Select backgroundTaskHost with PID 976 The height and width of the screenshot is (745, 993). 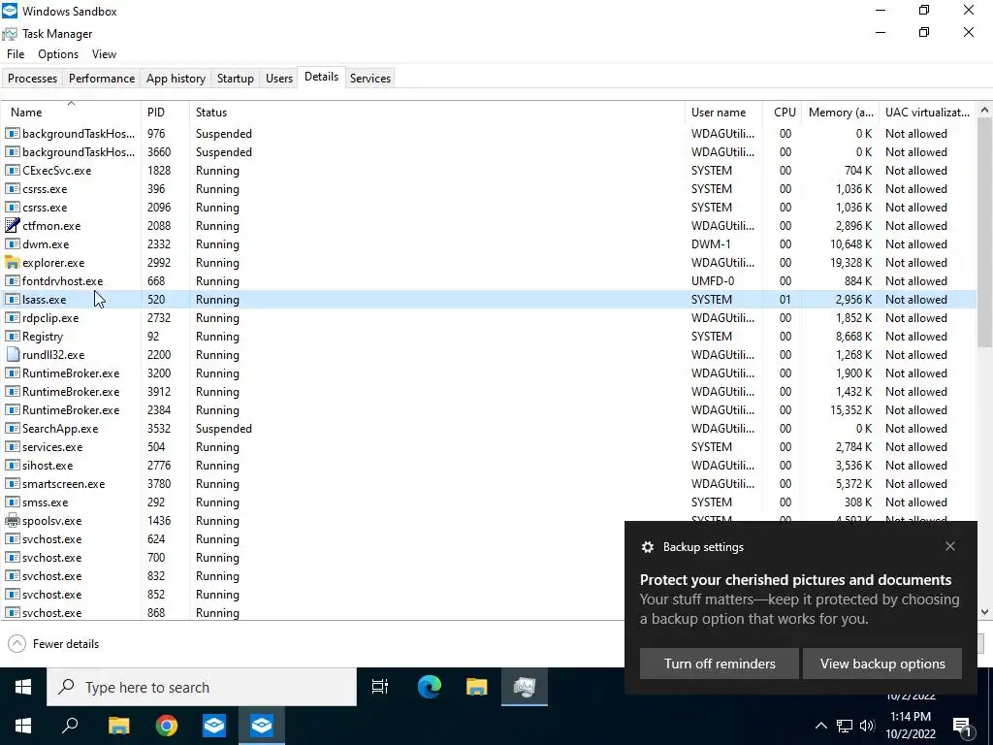489,134
